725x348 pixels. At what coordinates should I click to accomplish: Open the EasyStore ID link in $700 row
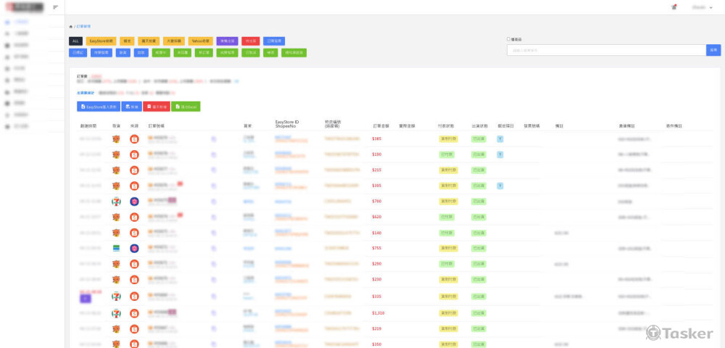[x=283, y=202]
